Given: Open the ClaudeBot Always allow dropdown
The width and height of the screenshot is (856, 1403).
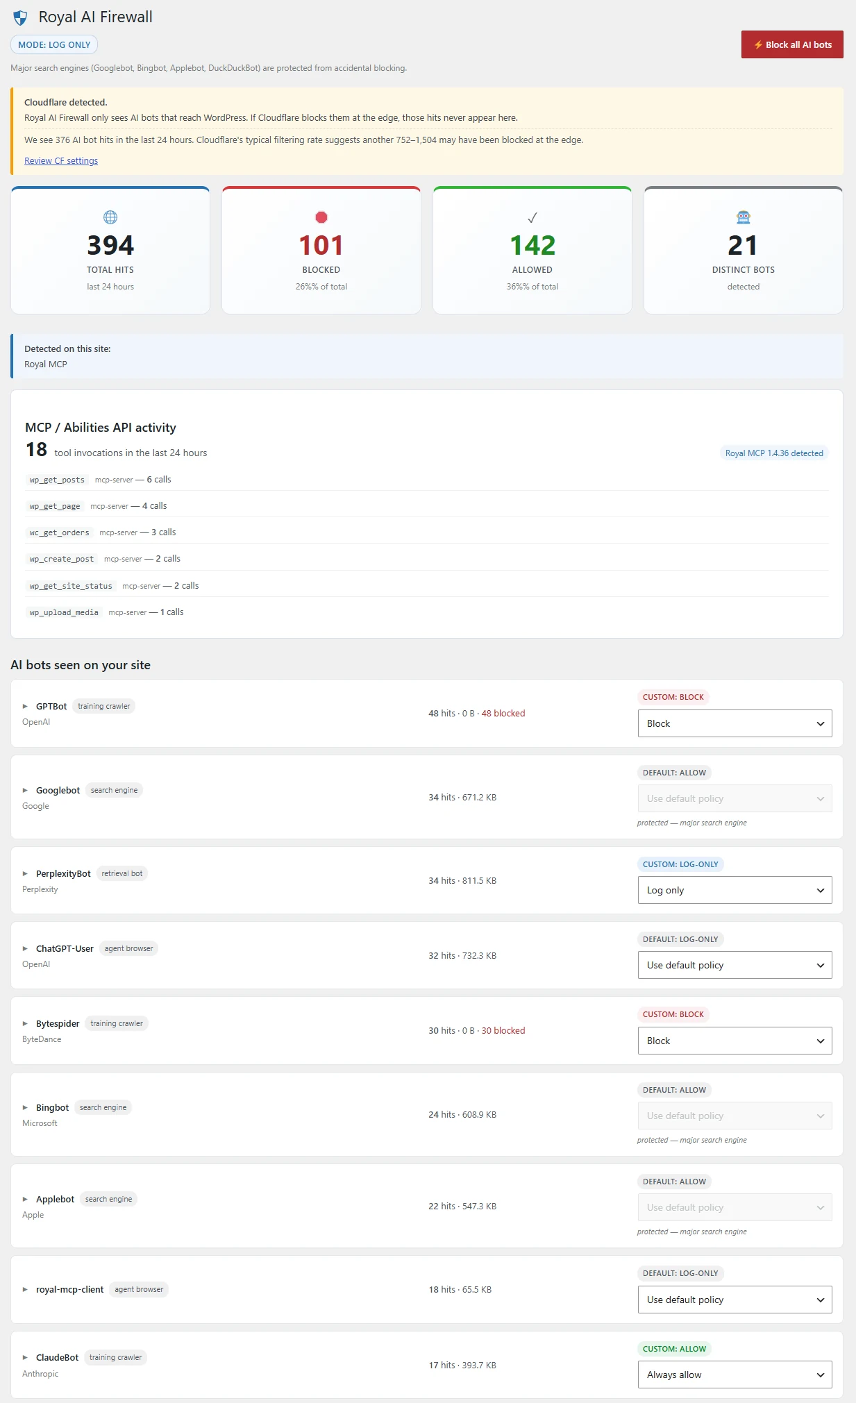Looking at the screenshot, I should click(x=735, y=1375).
